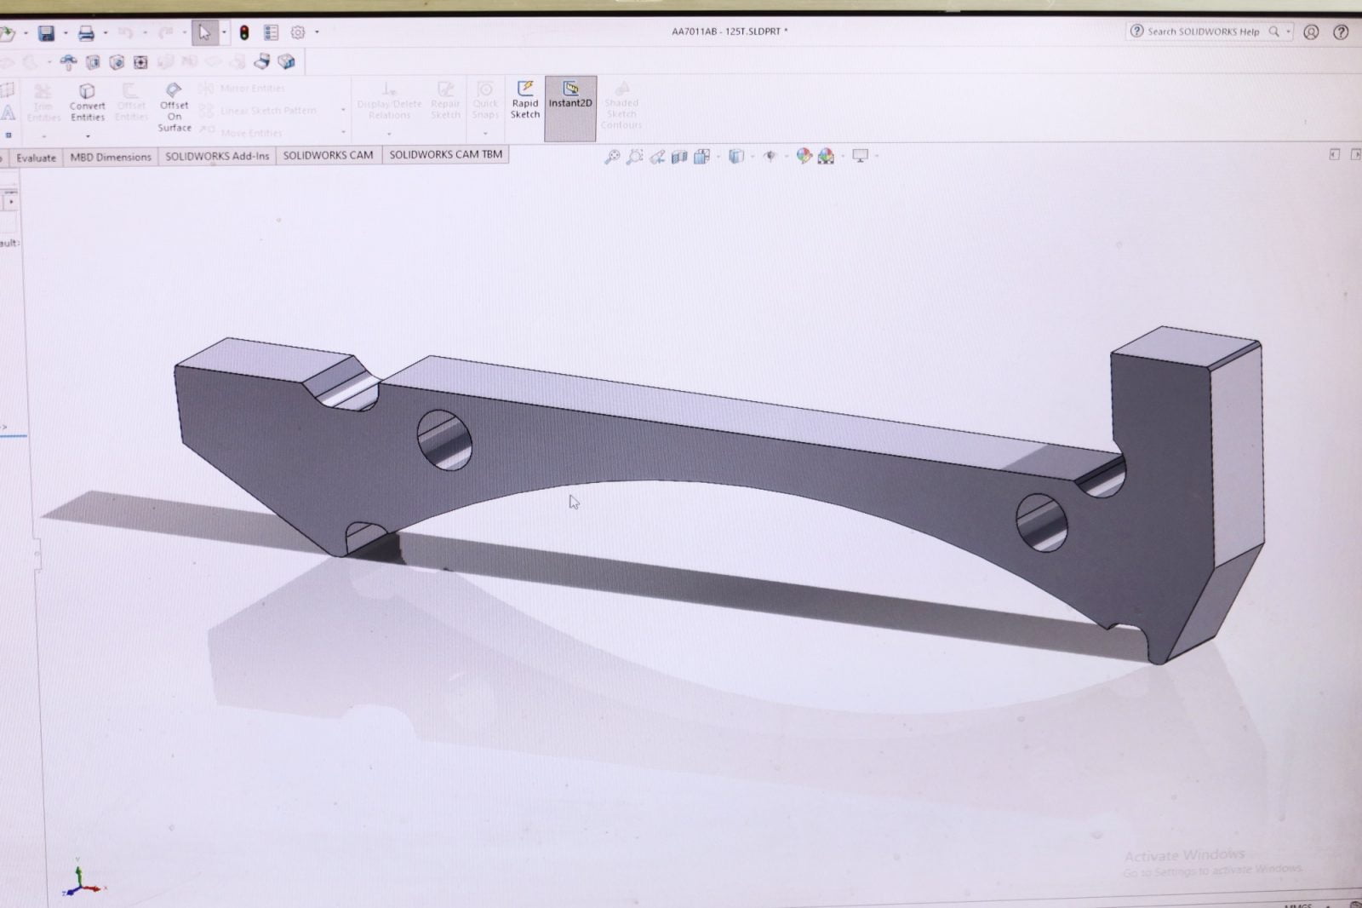This screenshot has width=1362, height=908.
Task: Open the SOLIDWORKS Add-Ins tab
Action: click(x=217, y=156)
